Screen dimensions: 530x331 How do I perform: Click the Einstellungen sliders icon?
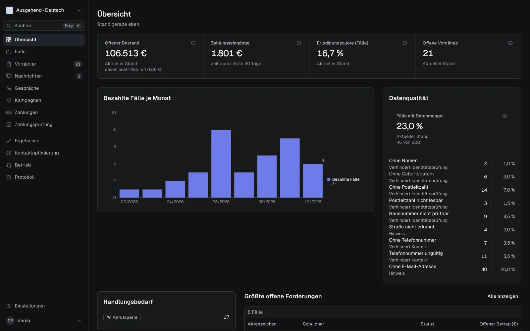pyautogui.click(x=9, y=306)
